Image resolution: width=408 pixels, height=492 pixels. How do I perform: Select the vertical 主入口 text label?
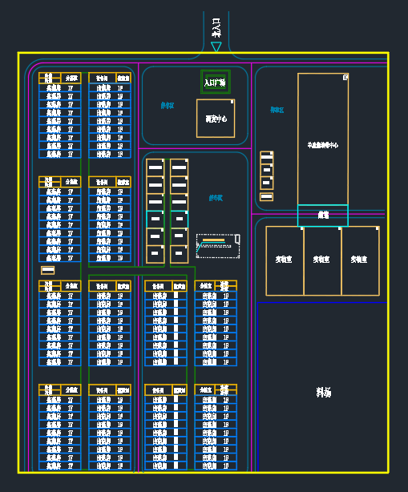216,27
